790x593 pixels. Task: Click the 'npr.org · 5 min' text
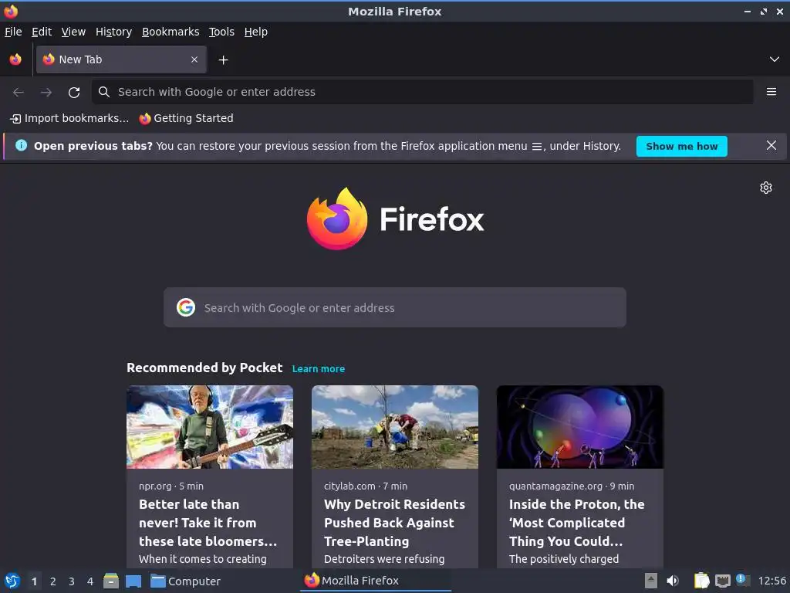click(x=171, y=486)
